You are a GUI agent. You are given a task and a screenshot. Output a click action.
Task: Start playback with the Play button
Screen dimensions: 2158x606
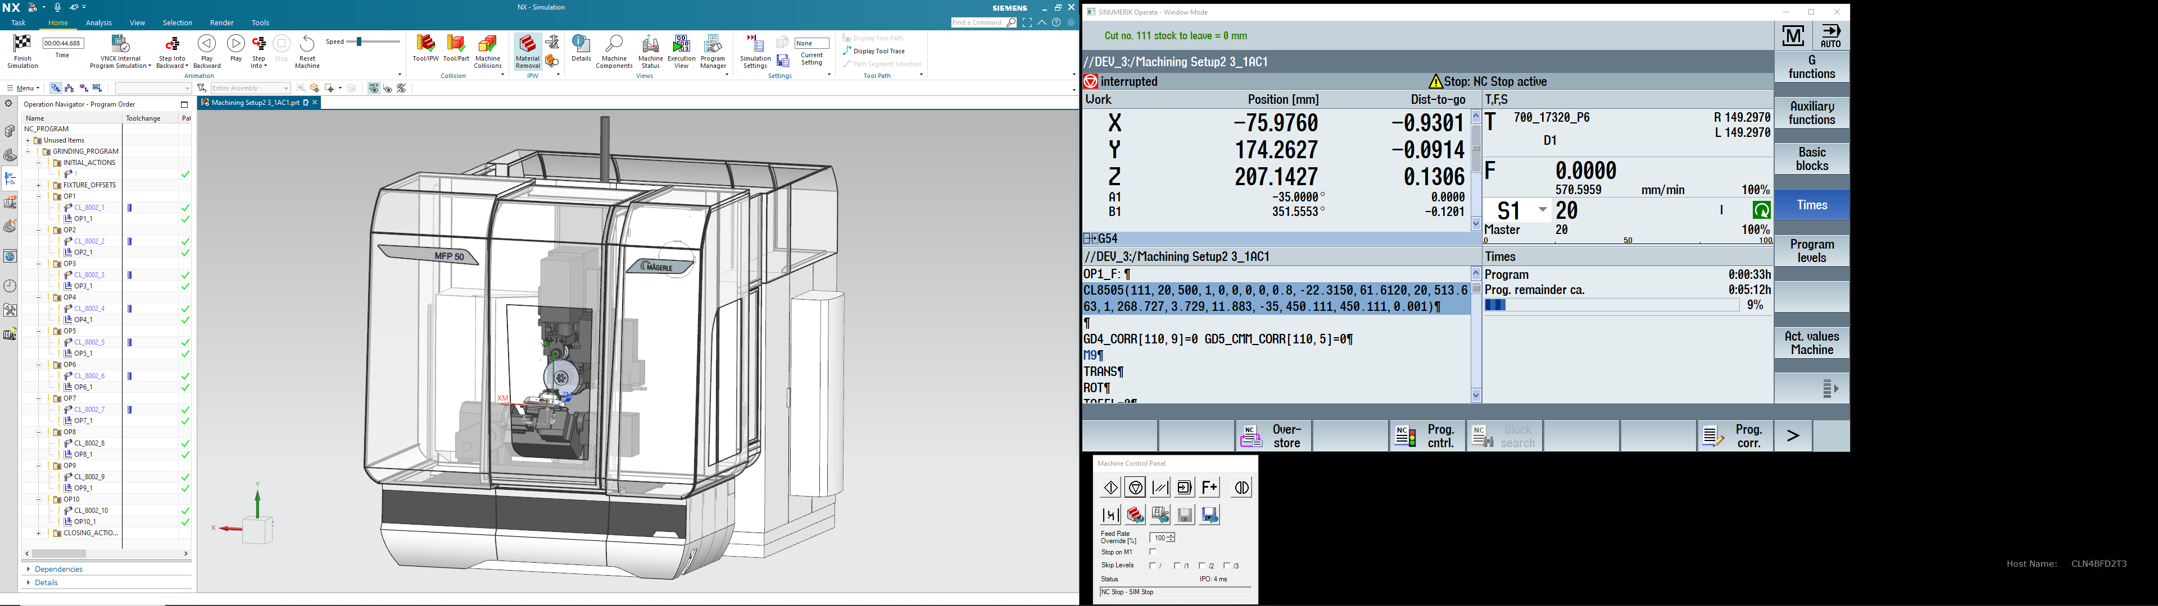[236, 49]
